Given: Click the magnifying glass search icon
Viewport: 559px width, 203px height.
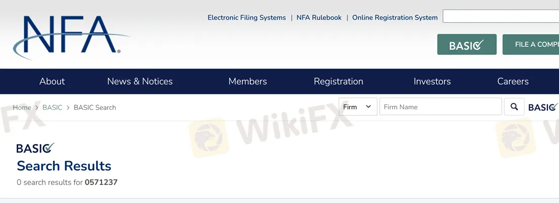Looking at the screenshot, I should click(514, 107).
